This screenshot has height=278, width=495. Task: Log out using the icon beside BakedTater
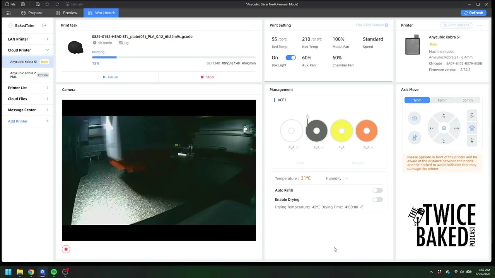point(44,25)
